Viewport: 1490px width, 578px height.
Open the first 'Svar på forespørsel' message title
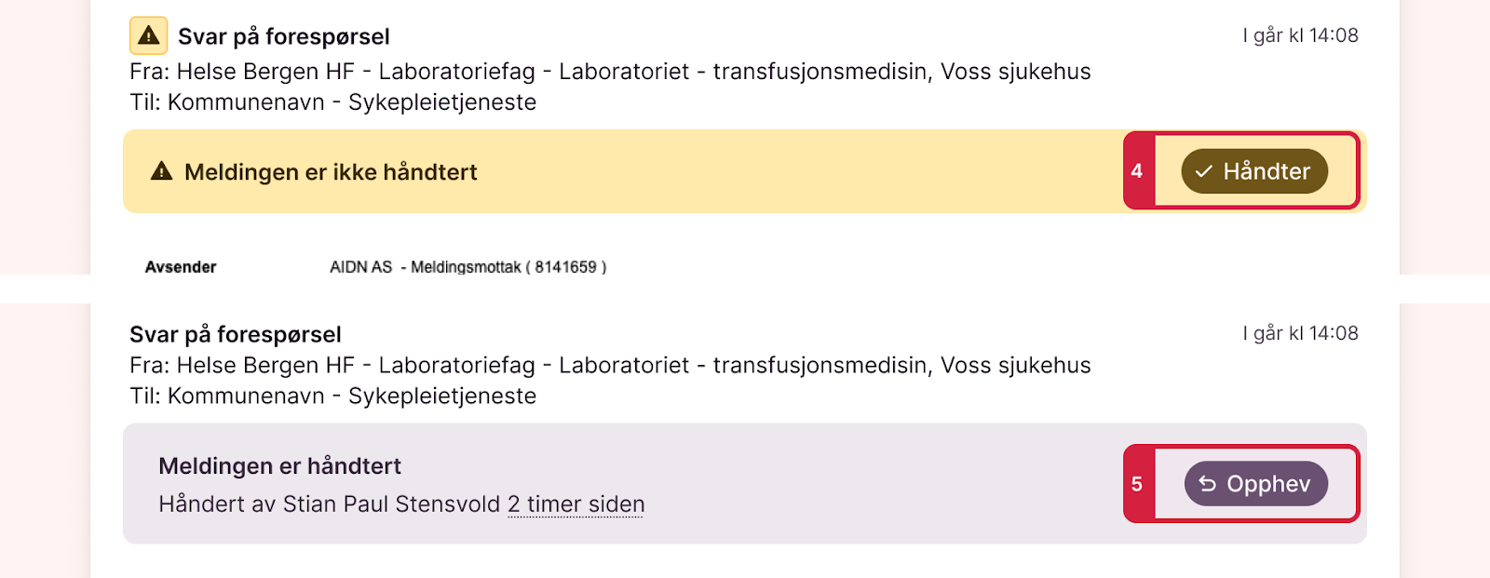(284, 36)
